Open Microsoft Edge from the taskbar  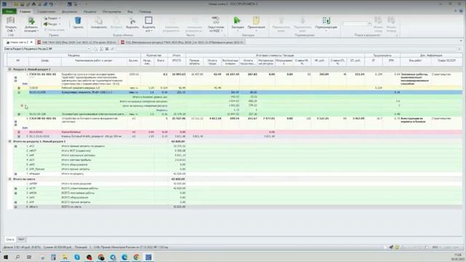125,257
